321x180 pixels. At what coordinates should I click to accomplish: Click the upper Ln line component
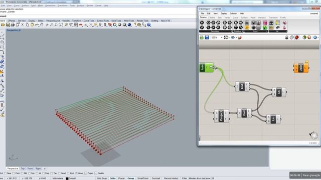pos(279,92)
